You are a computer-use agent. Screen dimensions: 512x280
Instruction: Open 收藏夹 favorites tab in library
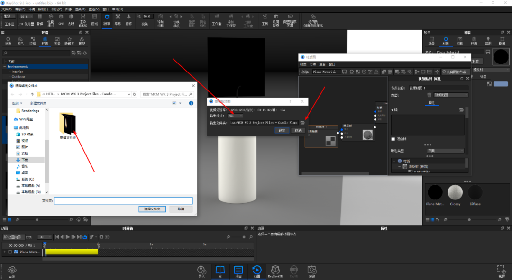[69, 41]
